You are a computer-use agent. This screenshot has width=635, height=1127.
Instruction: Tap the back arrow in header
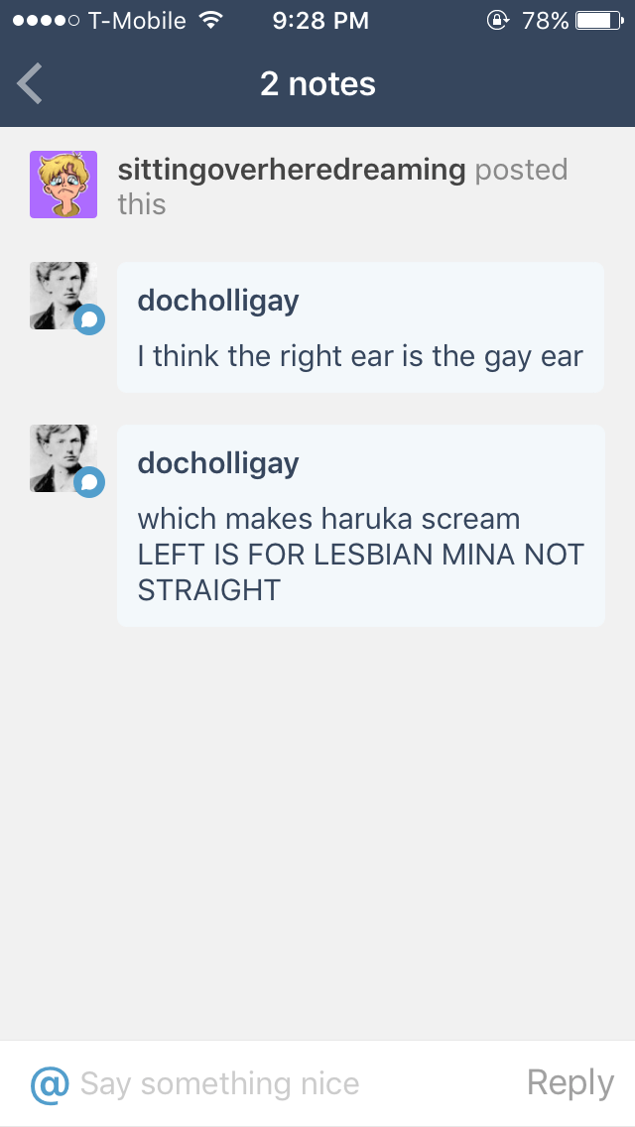[30, 83]
